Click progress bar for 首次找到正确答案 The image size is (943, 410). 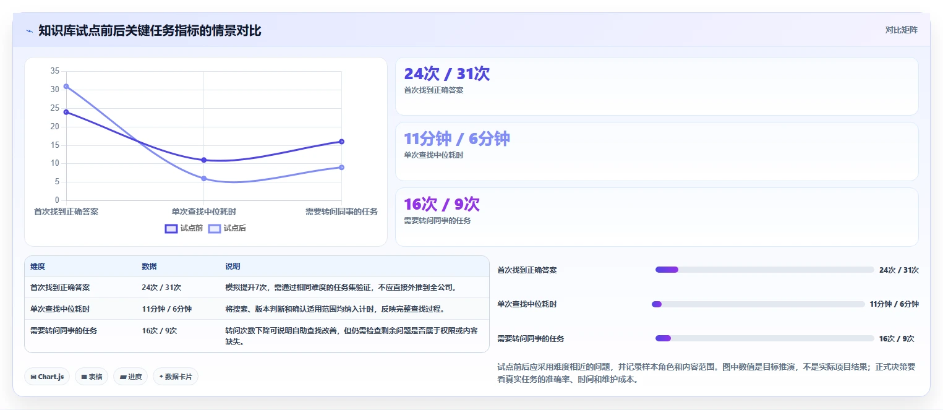point(764,270)
